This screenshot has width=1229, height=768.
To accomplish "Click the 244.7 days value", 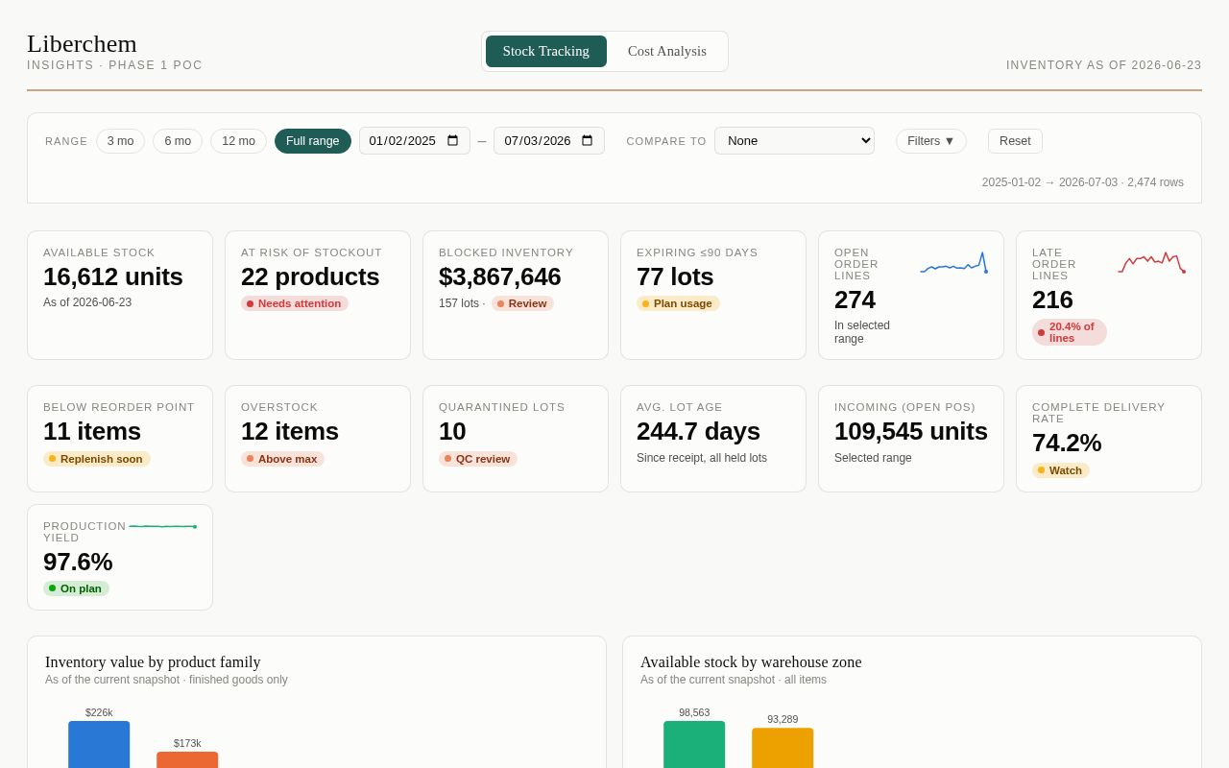I will pyautogui.click(x=698, y=431).
